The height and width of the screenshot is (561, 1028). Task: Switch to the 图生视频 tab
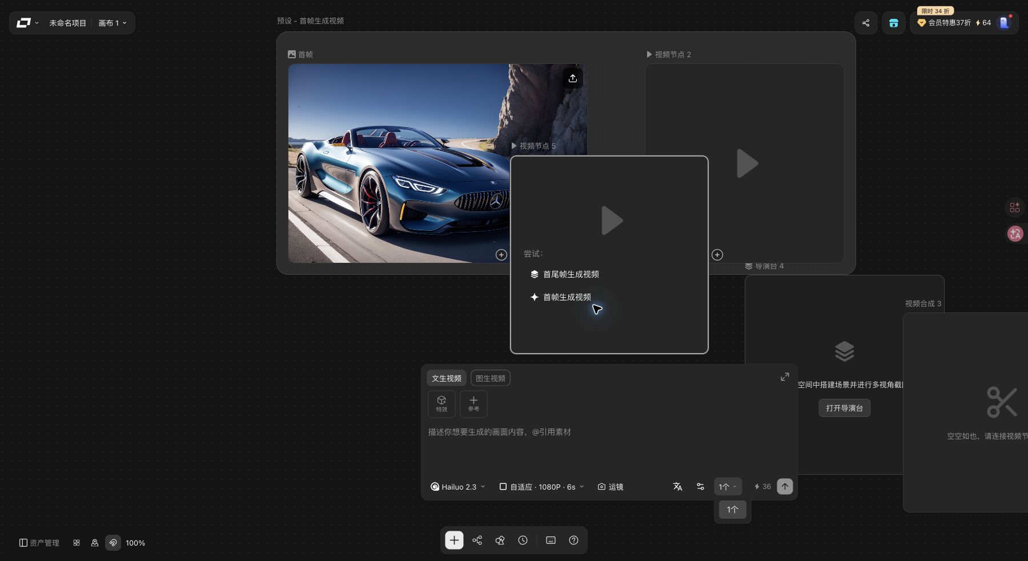point(491,378)
